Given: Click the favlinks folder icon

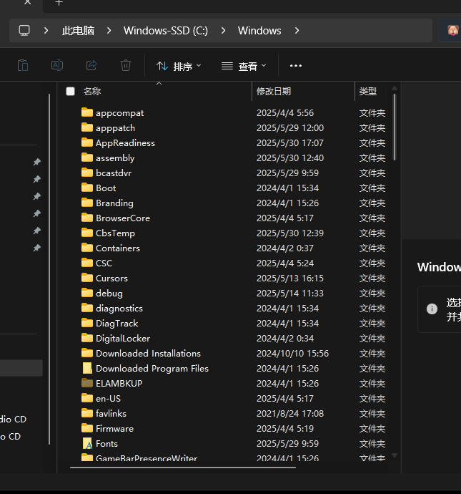Looking at the screenshot, I should point(87,413).
